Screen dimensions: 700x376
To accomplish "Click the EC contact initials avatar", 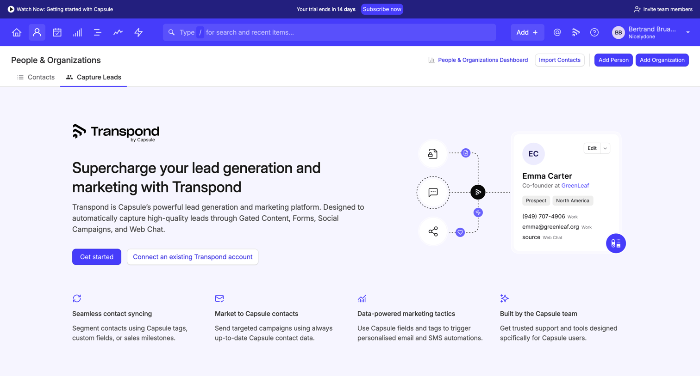I will pos(533,154).
